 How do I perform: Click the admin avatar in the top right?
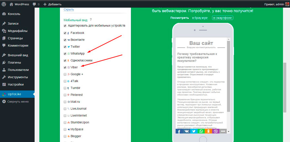click(287, 4)
